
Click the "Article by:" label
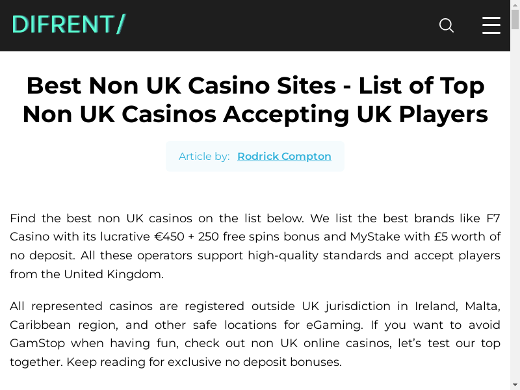pos(204,157)
